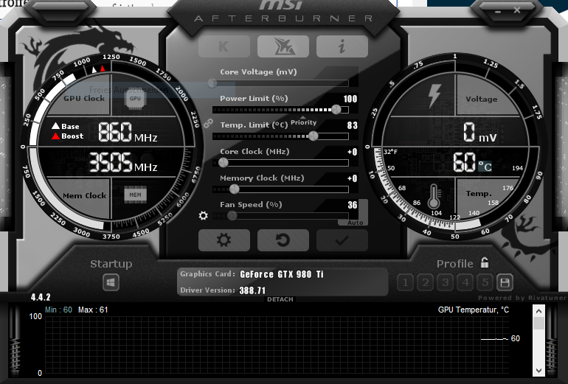Screen dimensions: 568x384
Task: Toggle the profile lock padlock icon
Action: 485,262
